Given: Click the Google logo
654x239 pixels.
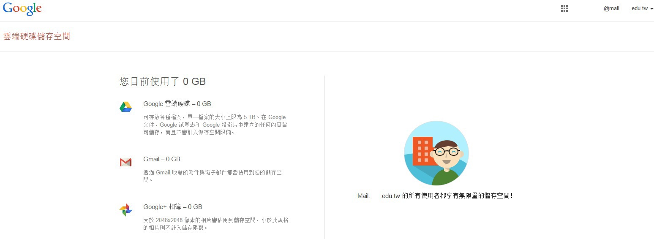Looking at the screenshot, I should pos(22,9).
